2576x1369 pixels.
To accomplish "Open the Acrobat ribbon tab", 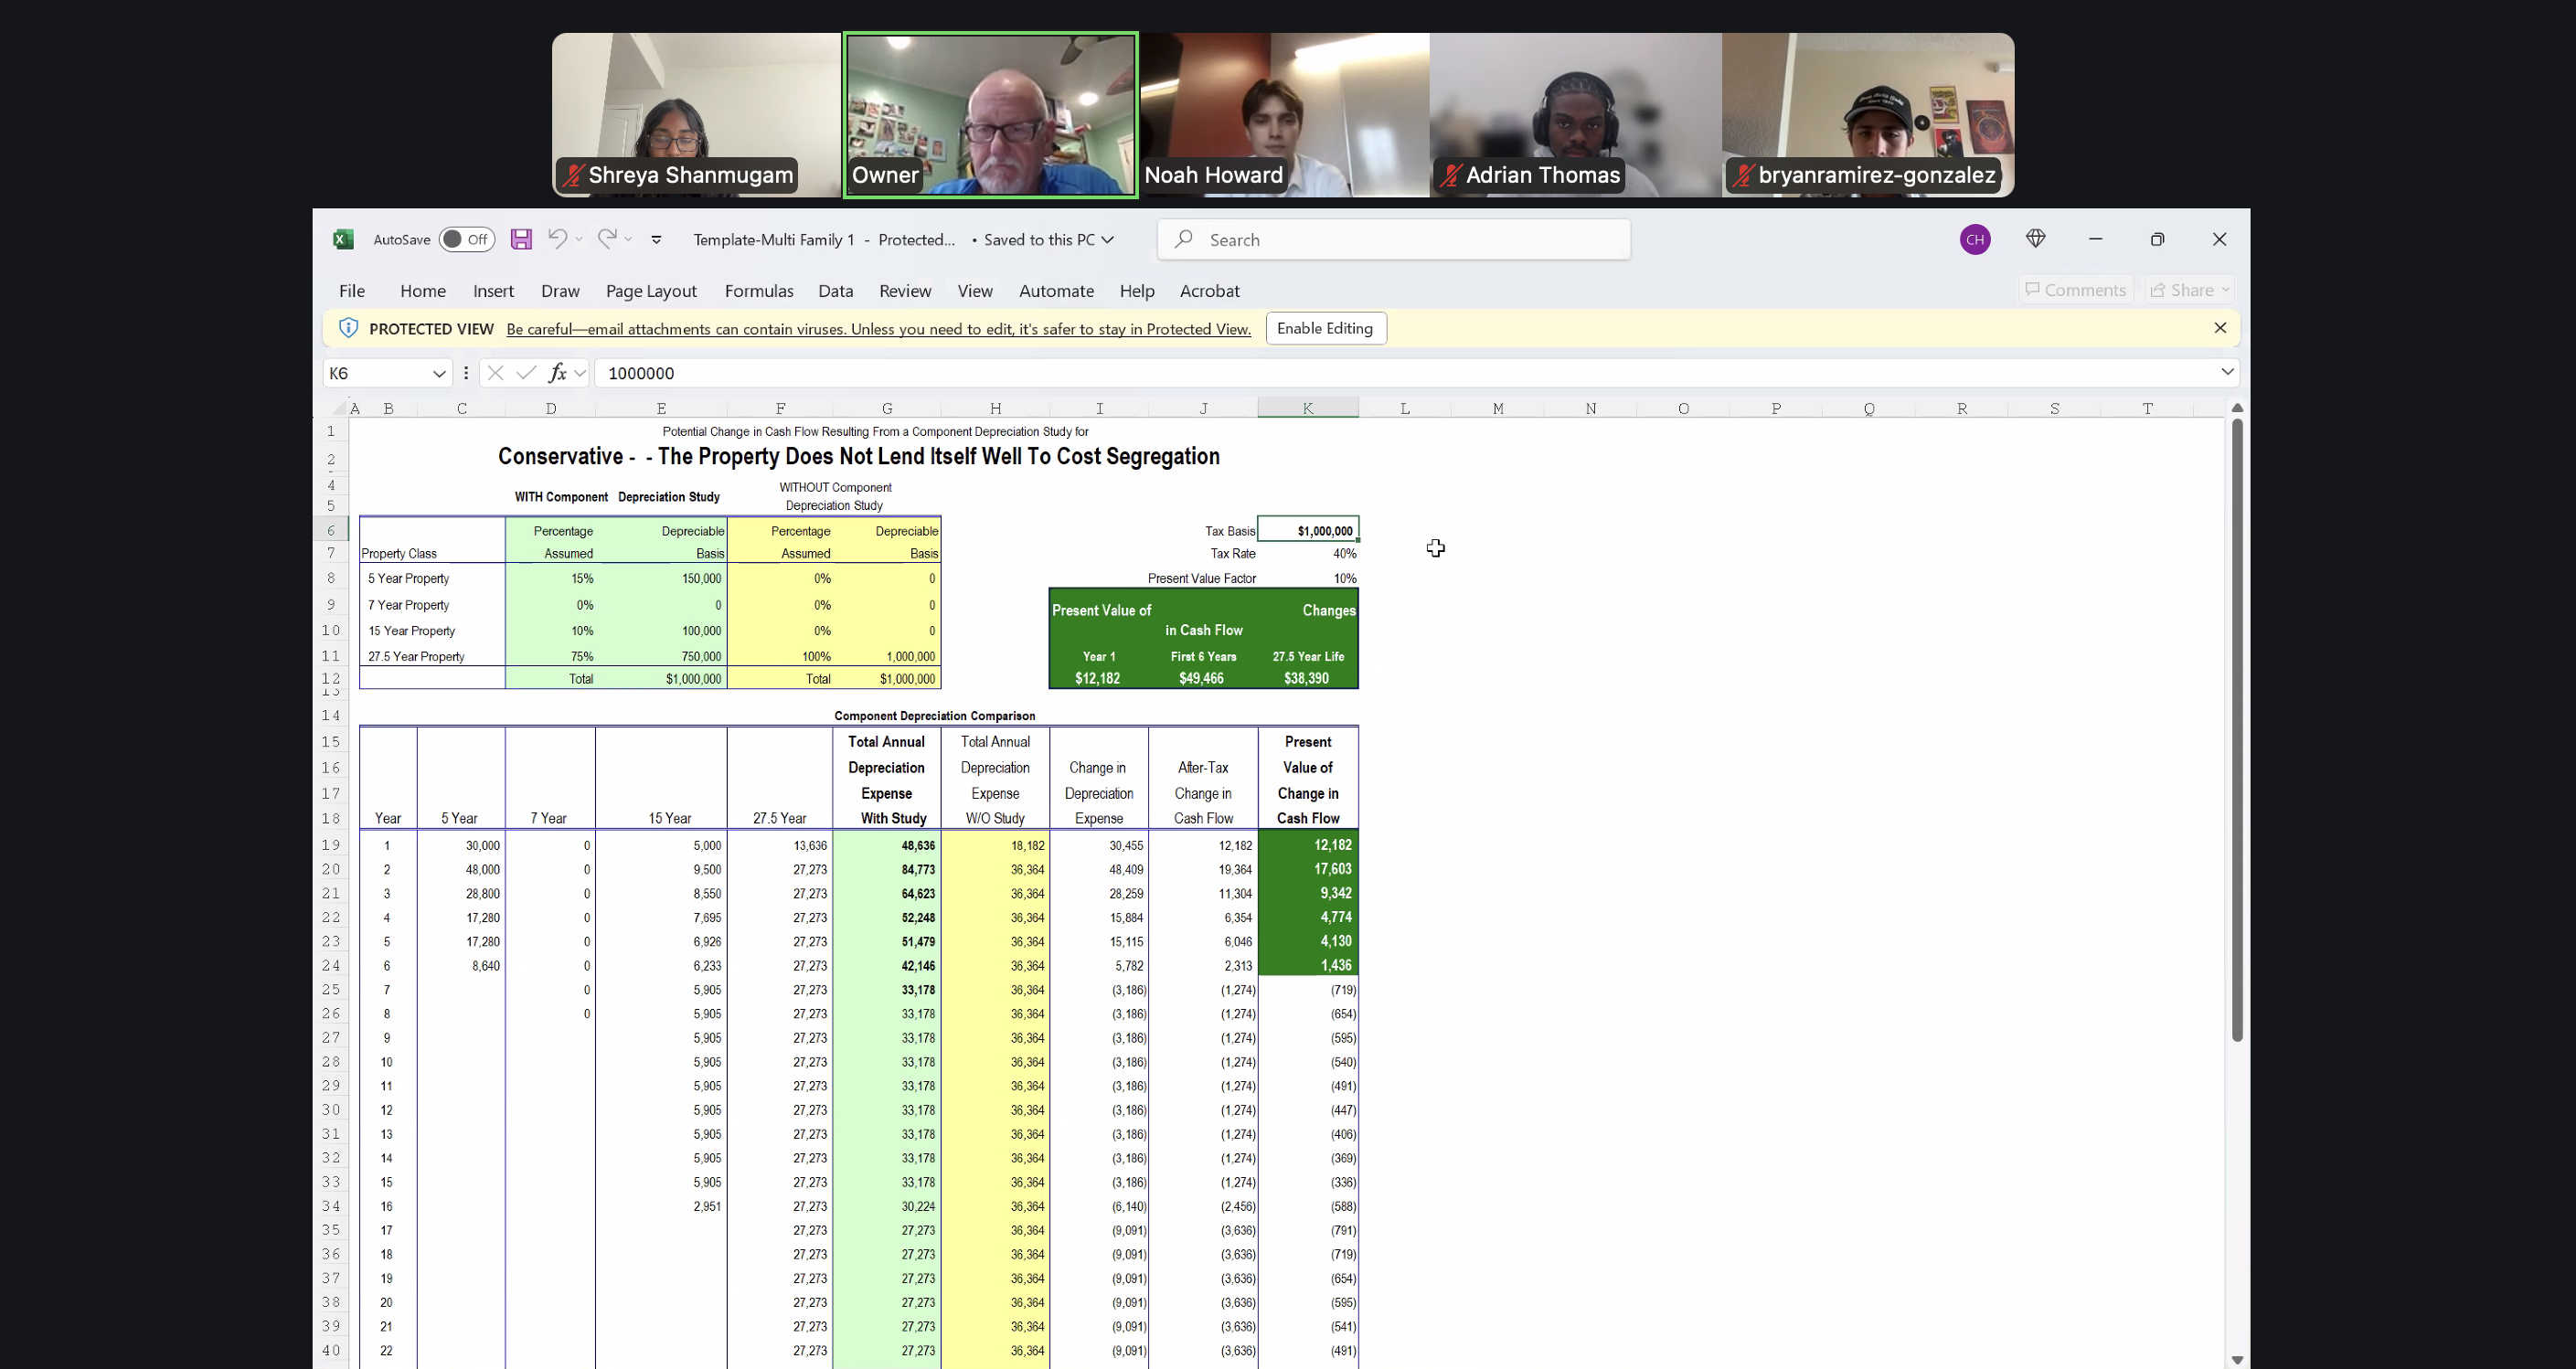I will (x=1209, y=291).
